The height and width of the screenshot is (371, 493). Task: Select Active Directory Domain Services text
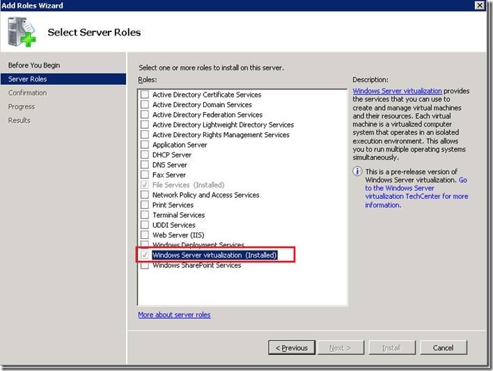point(202,104)
